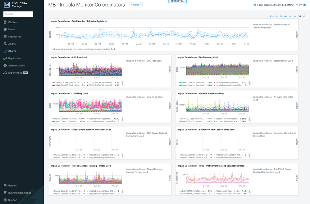Click the Hosts icon in the sidebar
310x204 pixels.
(5, 29)
